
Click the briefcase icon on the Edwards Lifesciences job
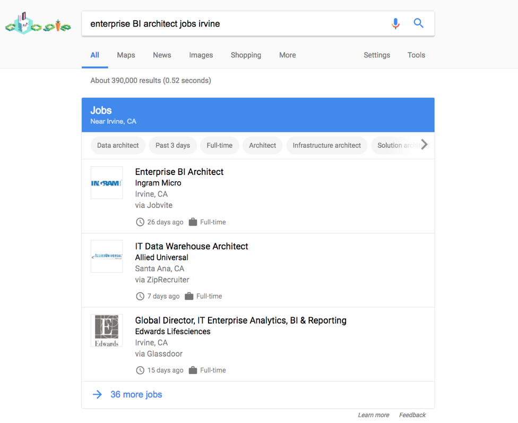(193, 370)
